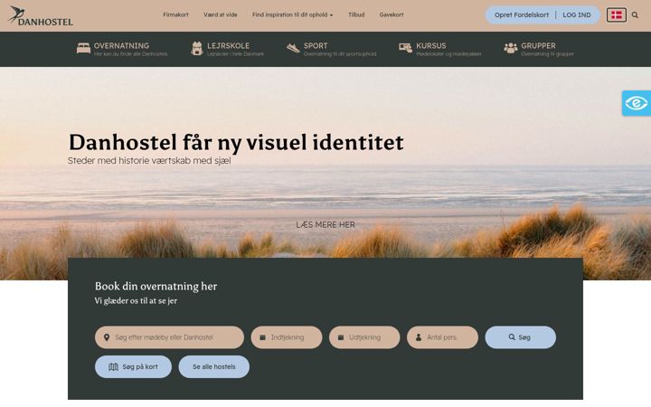Click LOG IND
Image resolution: width=651 pixels, height=407 pixels.
pyautogui.click(x=577, y=15)
